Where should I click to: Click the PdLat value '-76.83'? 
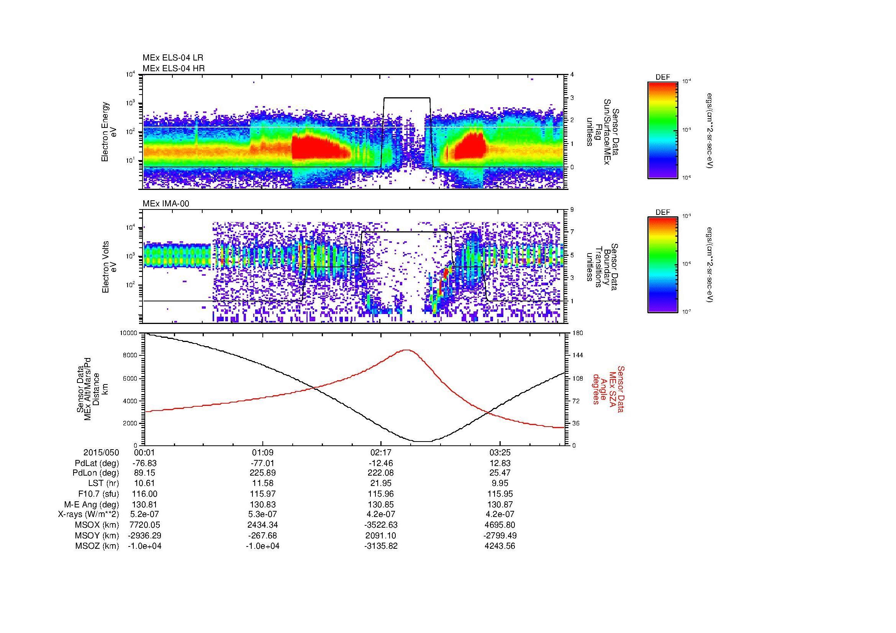pyautogui.click(x=144, y=463)
